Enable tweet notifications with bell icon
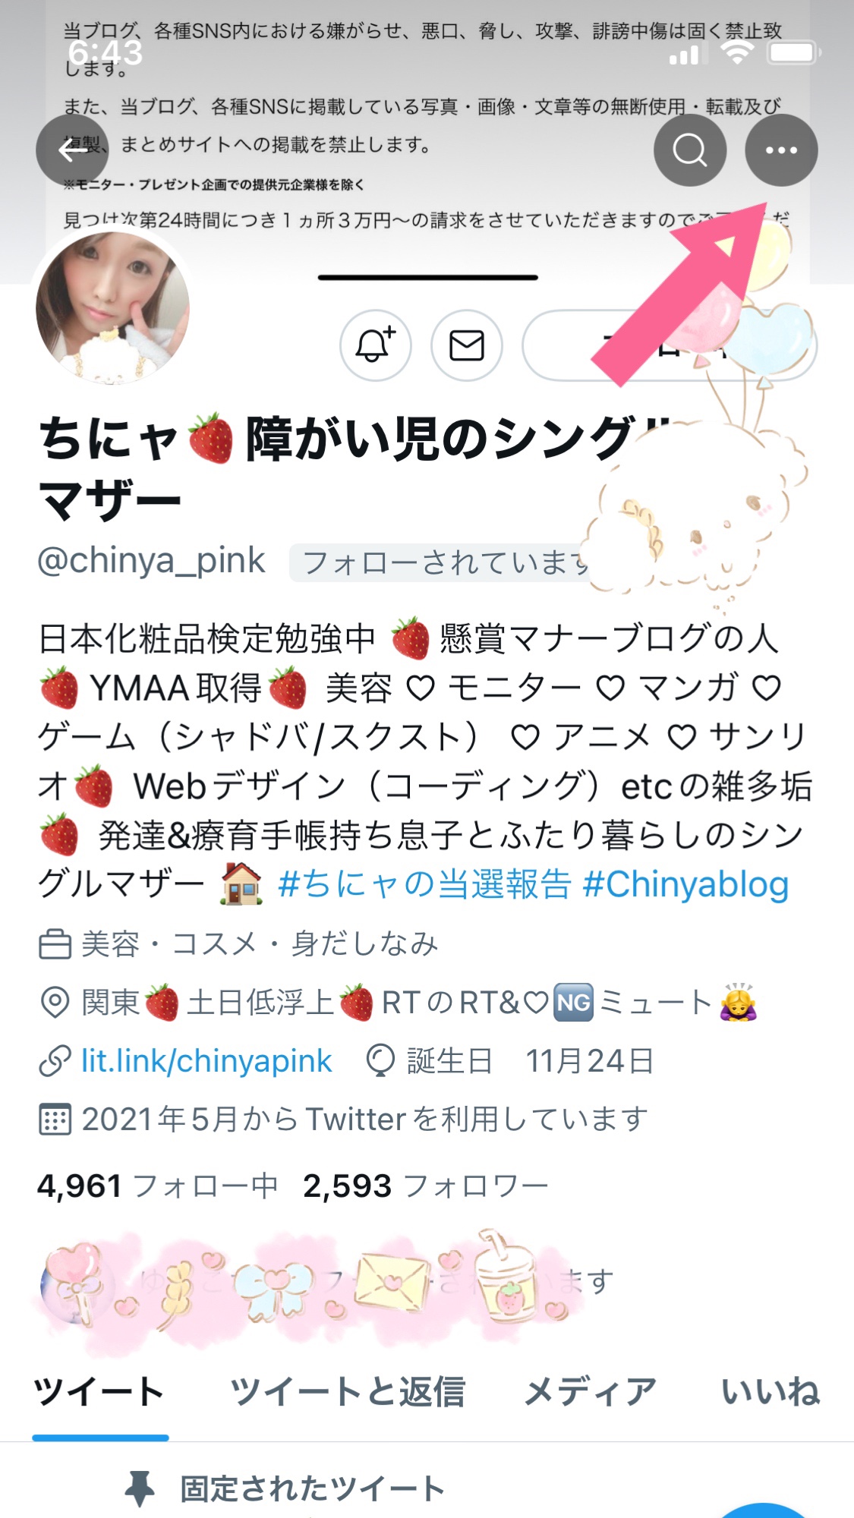Image resolution: width=854 pixels, height=1518 pixels. [375, 345]
